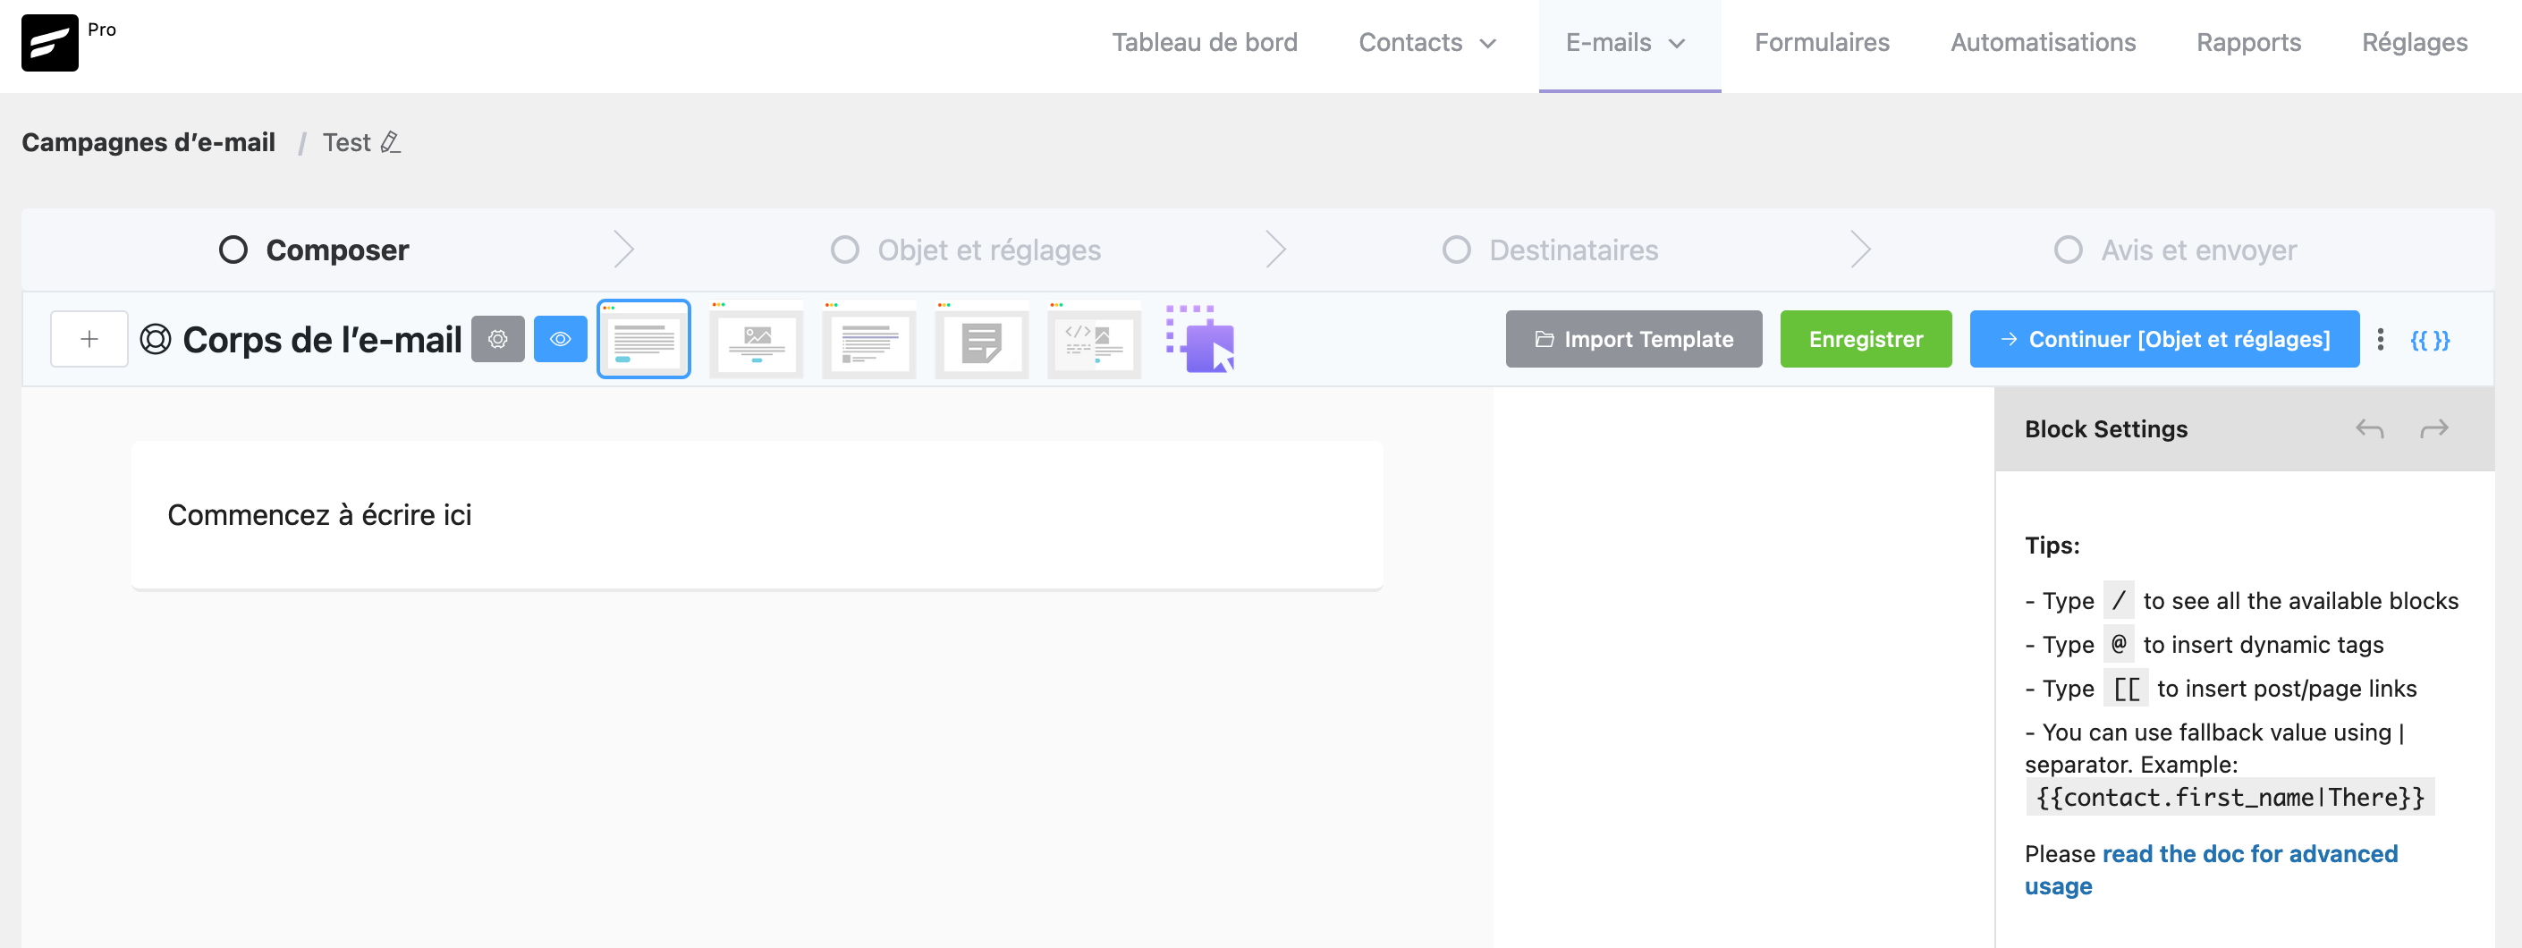
Task: Select the Destinataires step circle
Action: click(x=1456, y=250)
